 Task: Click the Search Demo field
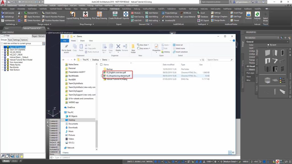pos(220,60)
